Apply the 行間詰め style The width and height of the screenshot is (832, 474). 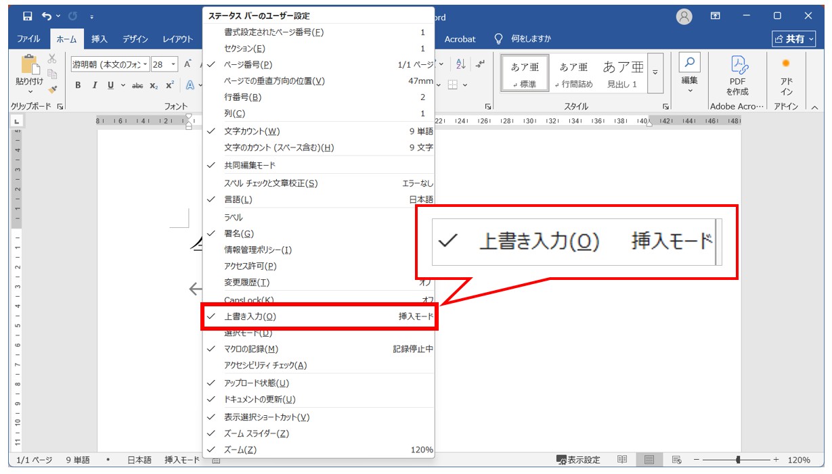pos(573,73)
